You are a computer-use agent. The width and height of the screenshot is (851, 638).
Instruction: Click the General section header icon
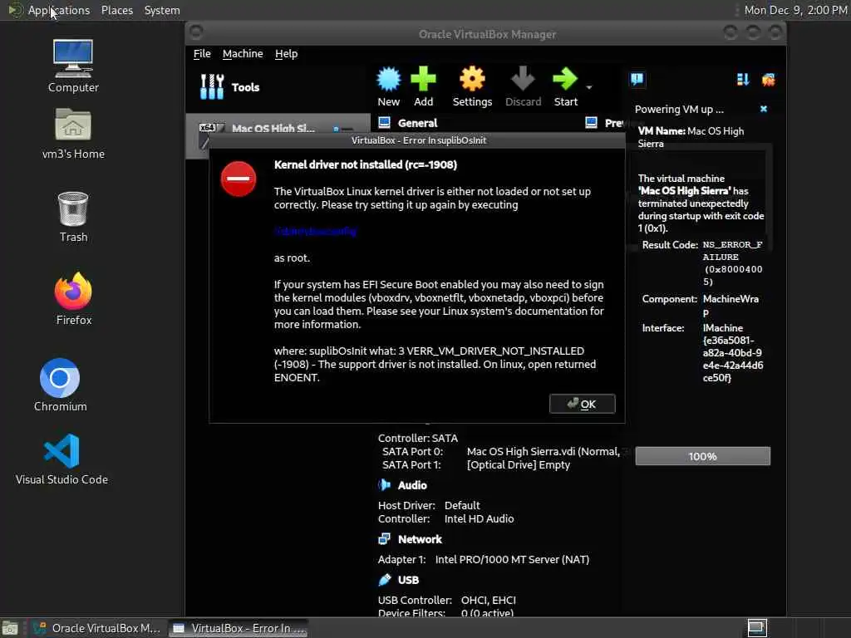tap(384, 123)
